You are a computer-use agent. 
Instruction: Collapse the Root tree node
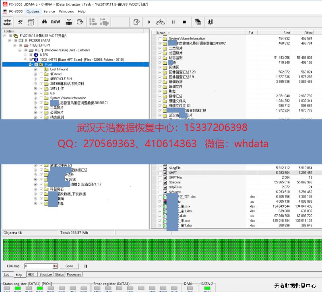[x=30, y=64]
